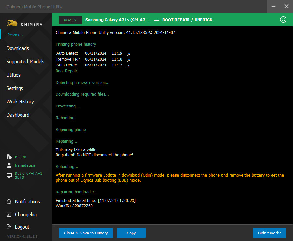This screenshot has width=293, height=241.
Task: Open the Settings page
Action: click(x=15, y=88)
